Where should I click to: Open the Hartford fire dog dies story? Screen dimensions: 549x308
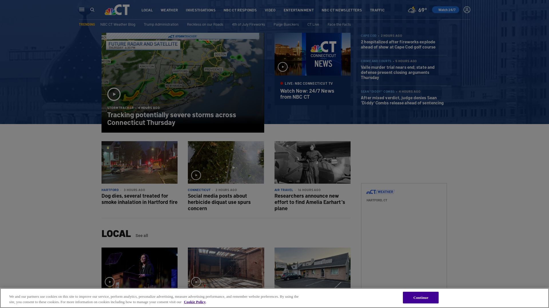(139, 199)
